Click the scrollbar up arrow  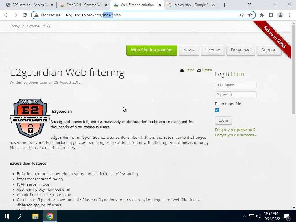[x=294, y=23]
